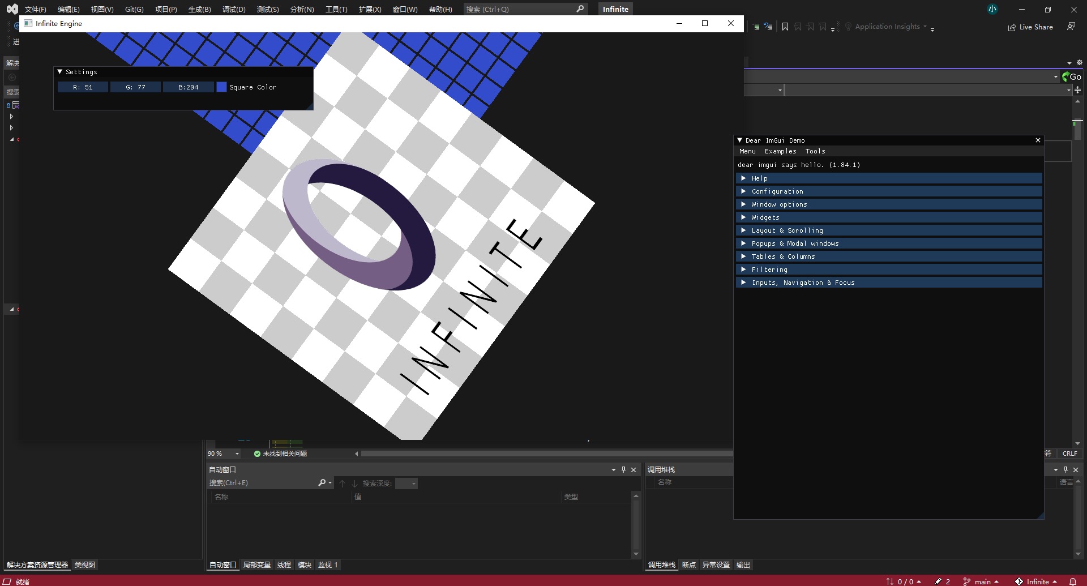This screenshot has height=586, width=1087.
Task: Switch to the 模块 tab
Action: pyautogui.click(x=305, y=564)
